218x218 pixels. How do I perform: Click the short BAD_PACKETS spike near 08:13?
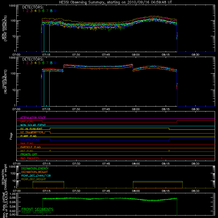(162, 158)
